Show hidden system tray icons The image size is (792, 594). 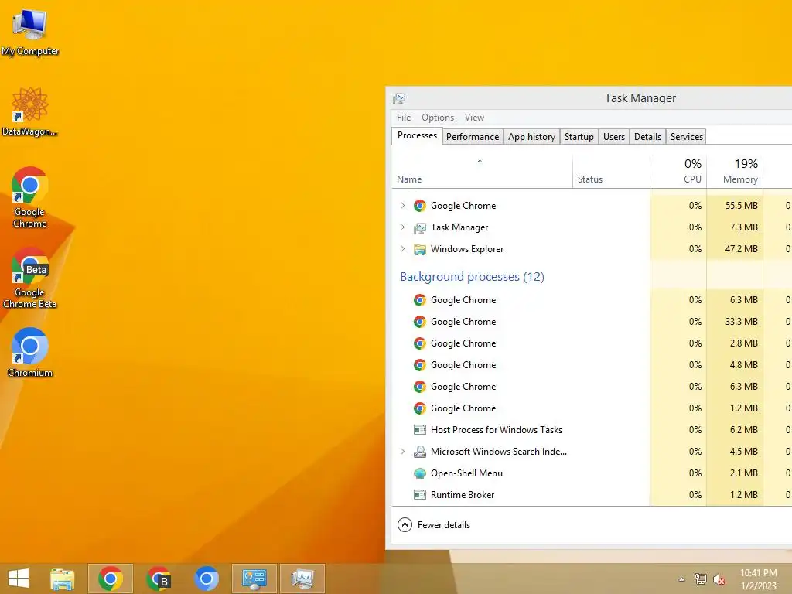click(681, 579)
